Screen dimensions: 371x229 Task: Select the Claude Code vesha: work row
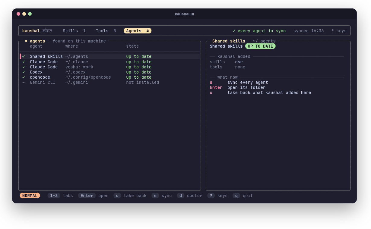(110, 67)
